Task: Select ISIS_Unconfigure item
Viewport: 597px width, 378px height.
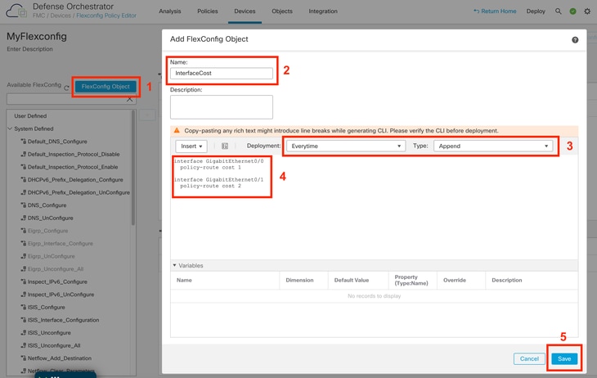Action: point(49,333)
